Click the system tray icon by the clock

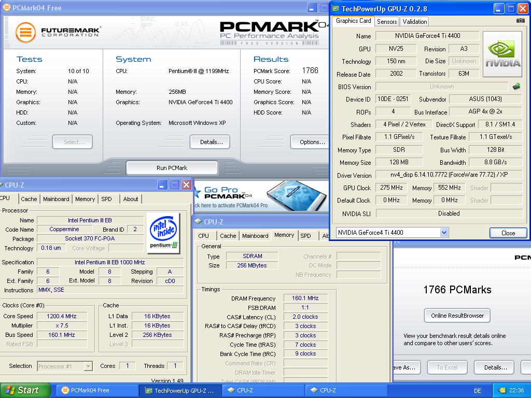[x=502, y=391]
